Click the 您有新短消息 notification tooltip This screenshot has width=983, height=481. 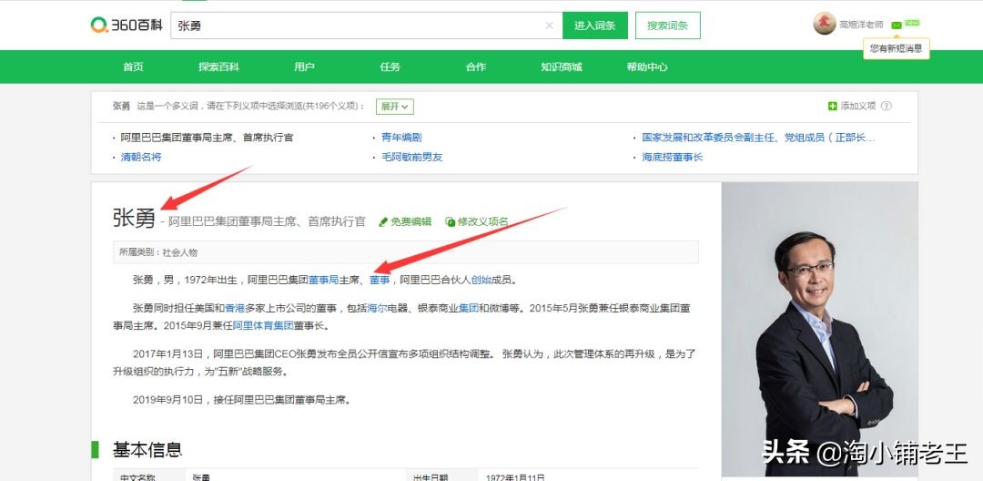tap(896, 48)
